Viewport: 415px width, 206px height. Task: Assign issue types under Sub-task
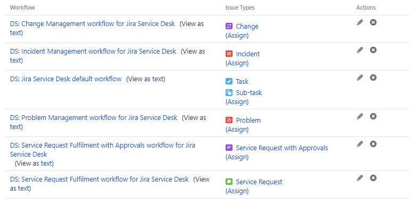coord(237,102)
